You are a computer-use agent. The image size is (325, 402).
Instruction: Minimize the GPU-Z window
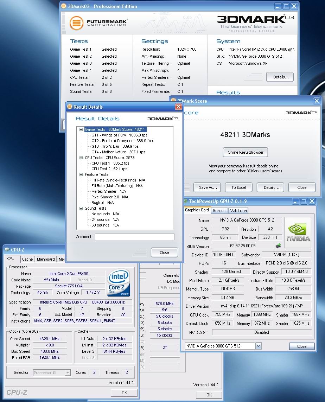[x=295, y=201]
